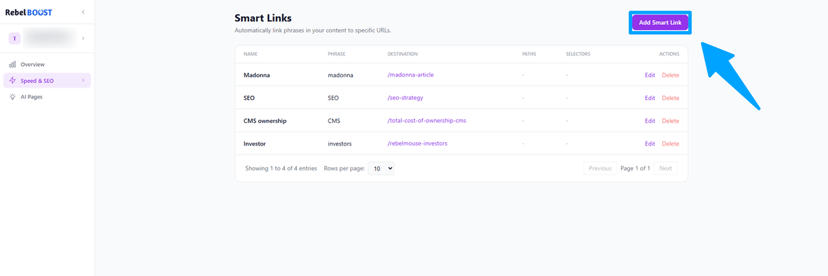The width and height of the screenshot is (828, 276).
Task: Click the AI Pages lightbulb icon
Action: click(x=12, y=97)
